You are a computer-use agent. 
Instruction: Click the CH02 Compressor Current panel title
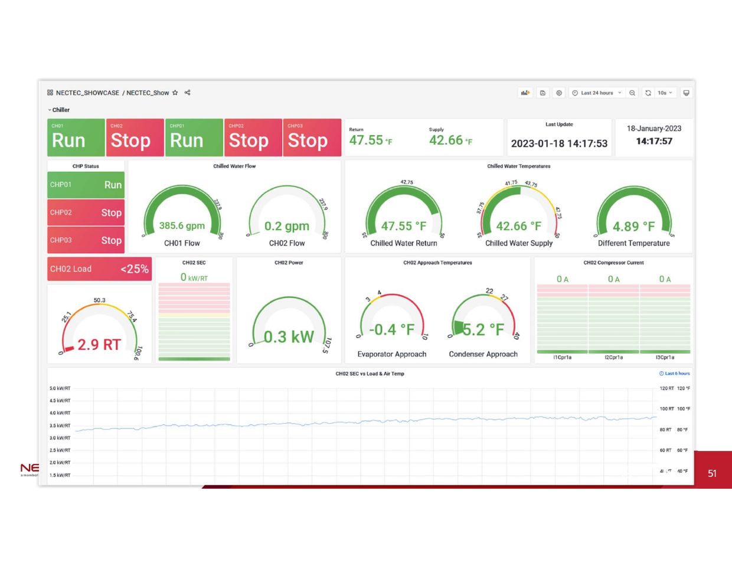[613, 263]
